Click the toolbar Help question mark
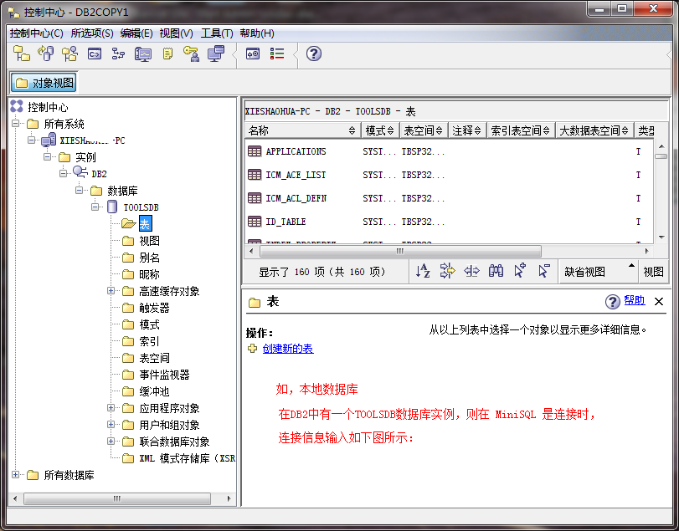The width and height of the screenshot is (679, 531). (x=313, y=54)
